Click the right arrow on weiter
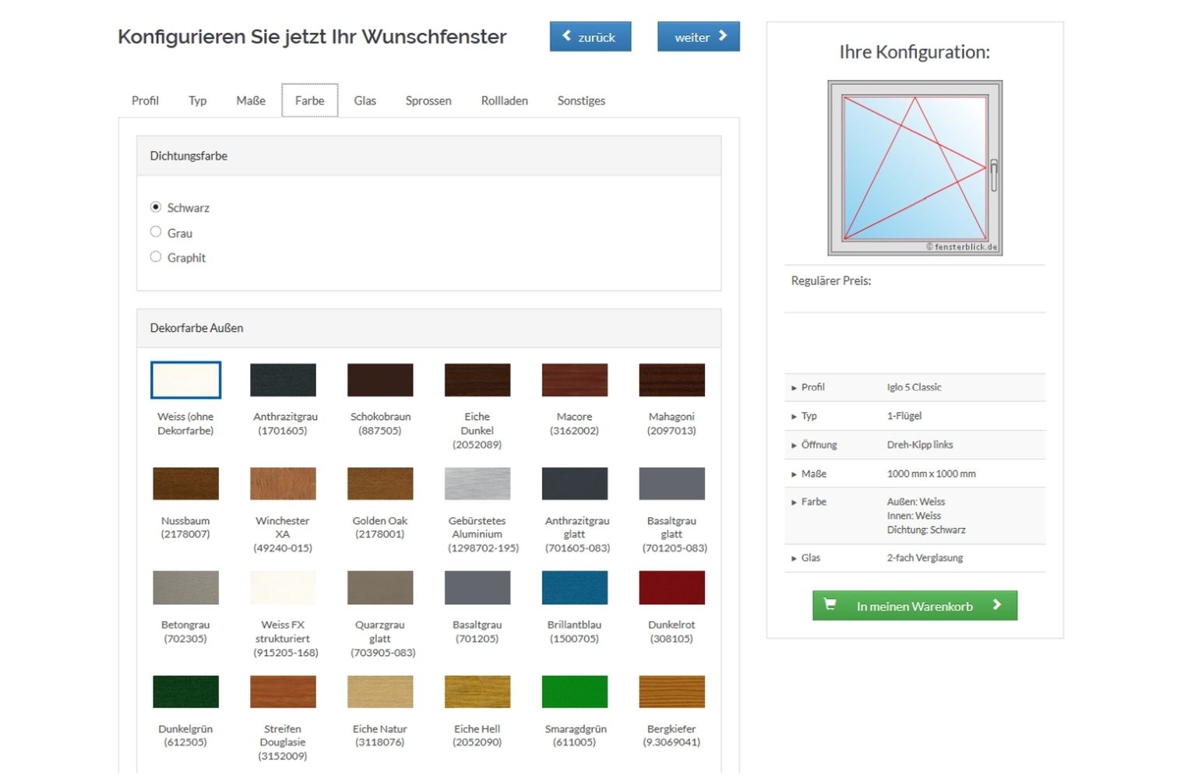 723,36
